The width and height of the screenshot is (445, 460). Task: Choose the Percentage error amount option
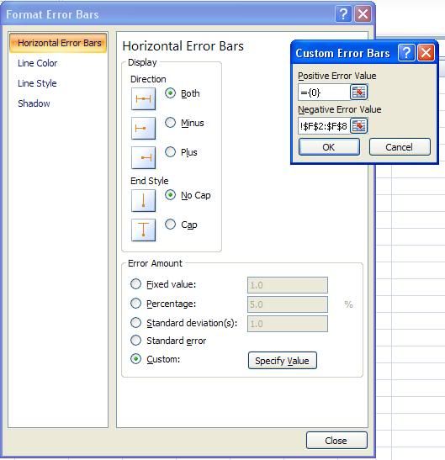click(135, 304)
